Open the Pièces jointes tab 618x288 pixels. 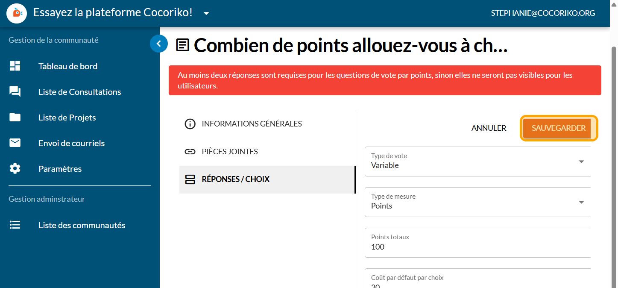(229, 152)
